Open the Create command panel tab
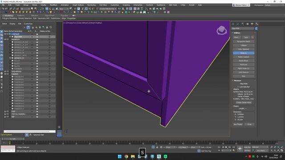 233,24
